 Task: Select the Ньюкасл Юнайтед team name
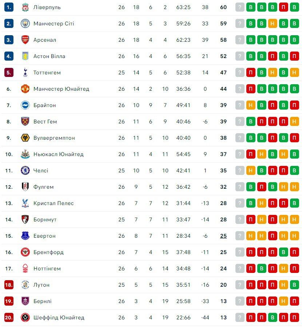pyautogui.click(x=58, y=154)
